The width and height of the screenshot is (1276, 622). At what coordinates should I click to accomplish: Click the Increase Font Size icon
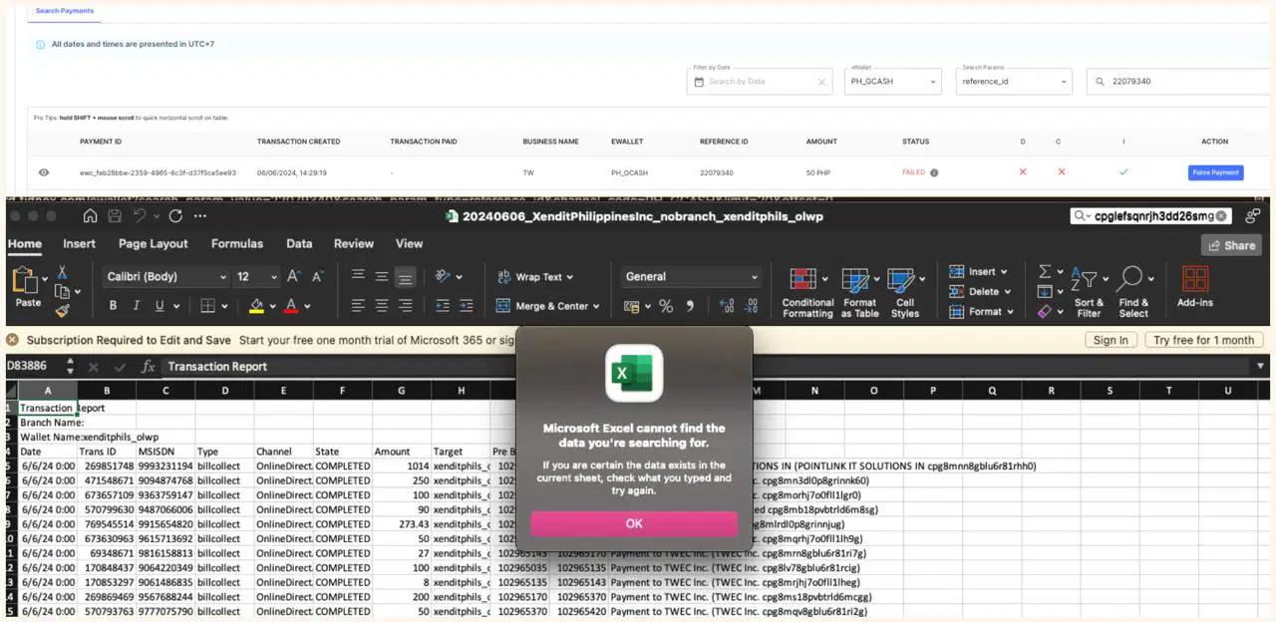coord(294,276)
